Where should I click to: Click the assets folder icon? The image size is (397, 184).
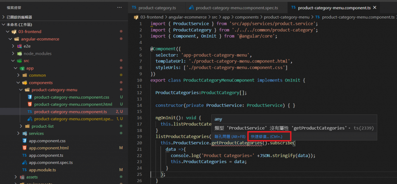(x=22, y=177)
